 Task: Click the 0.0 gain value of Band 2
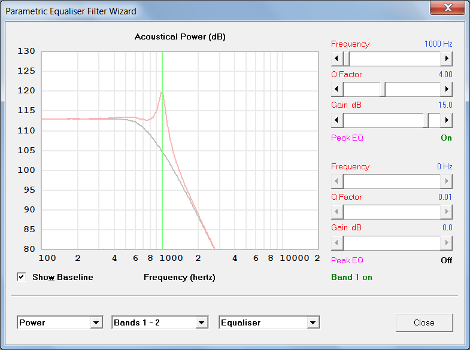(447, 227)
